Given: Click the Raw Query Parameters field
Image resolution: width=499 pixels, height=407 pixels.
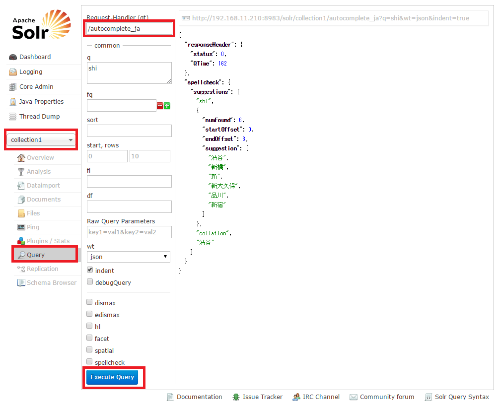Looking at the screenshot, I should tap(129, 232).
